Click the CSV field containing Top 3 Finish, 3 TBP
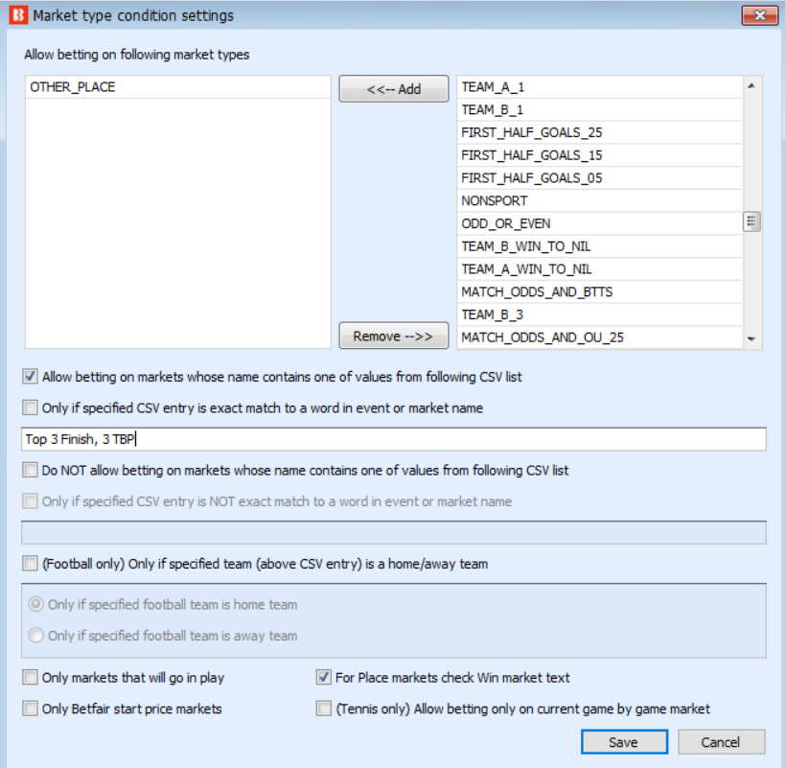 pos(394,439)
